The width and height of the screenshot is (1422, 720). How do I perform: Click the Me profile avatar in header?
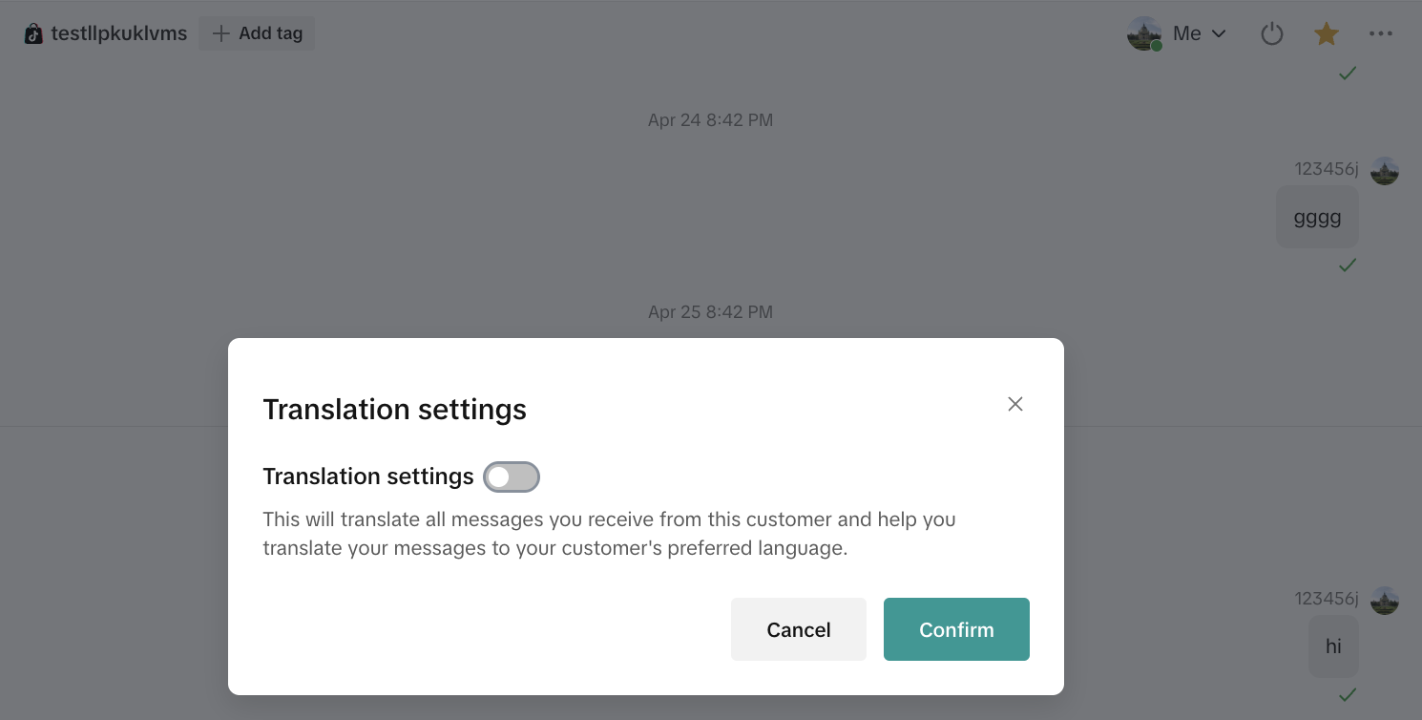pyautogui.click(x=1143, y=34)
